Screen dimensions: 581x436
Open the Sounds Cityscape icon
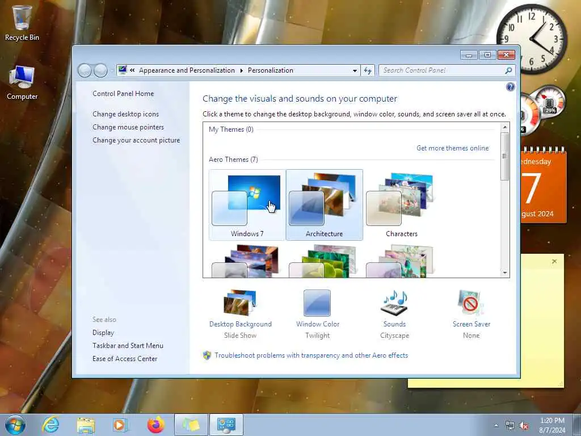pyautogui.click(x=395, y=303)
